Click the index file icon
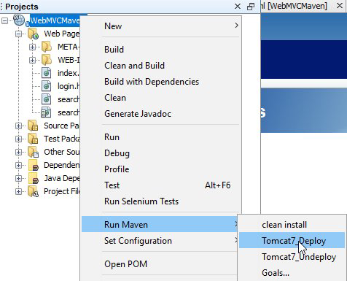This screenshot has width=347, height=281. [x=47, y=73]
